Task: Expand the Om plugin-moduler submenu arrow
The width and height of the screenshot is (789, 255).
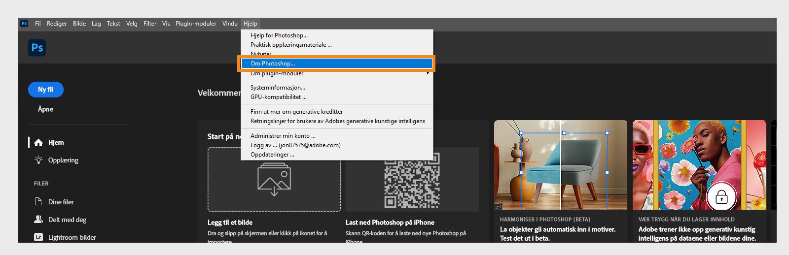Action: [428, 73]
